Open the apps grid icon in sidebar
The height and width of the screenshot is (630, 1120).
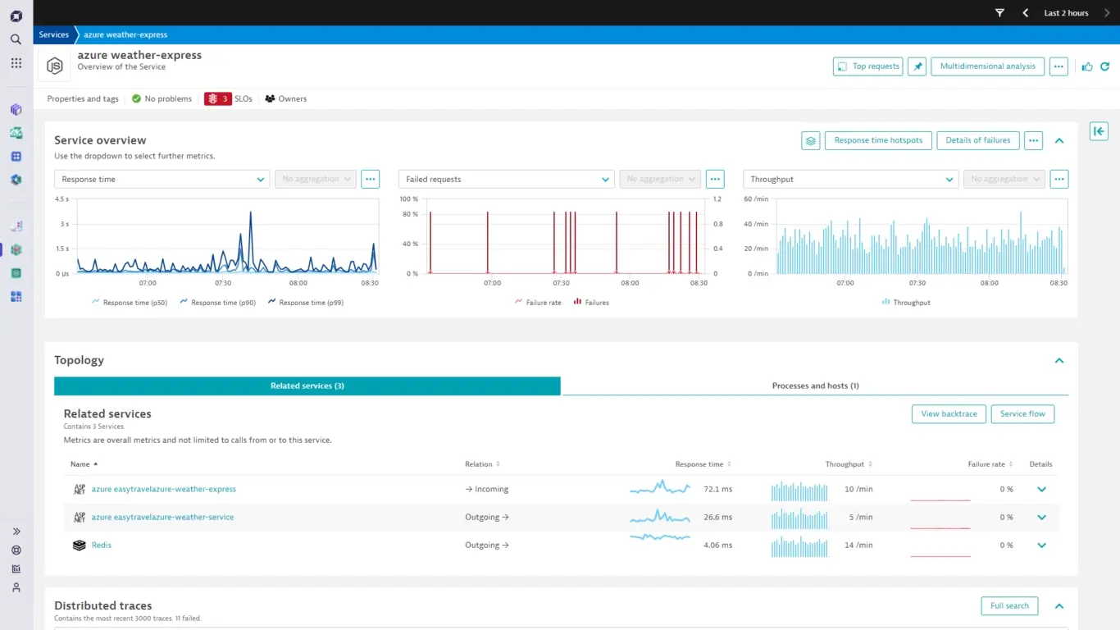coord(16,63)
